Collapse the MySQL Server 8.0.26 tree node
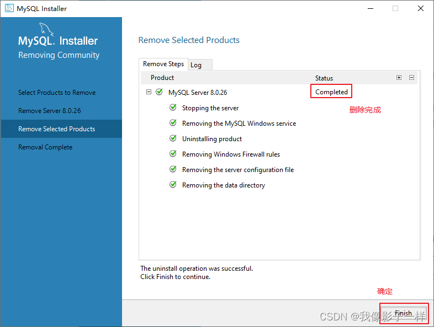This screenshot has width=434, height=327. pyautogui.click(x=149, y=92)
